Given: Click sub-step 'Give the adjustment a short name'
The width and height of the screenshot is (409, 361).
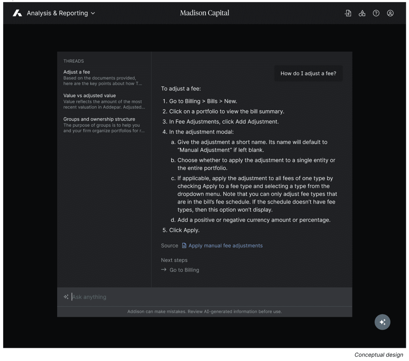Looking at the screenshot, I should [x=252, y=146].
